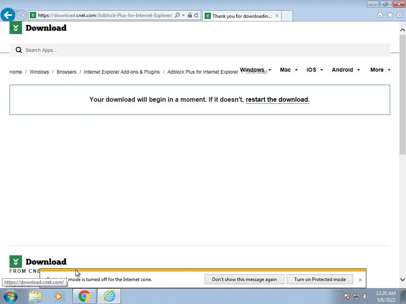The height and width of the screenshot is (304, 406).
Task: Click the footer green Download logo icon
Action: coord(16,262)
